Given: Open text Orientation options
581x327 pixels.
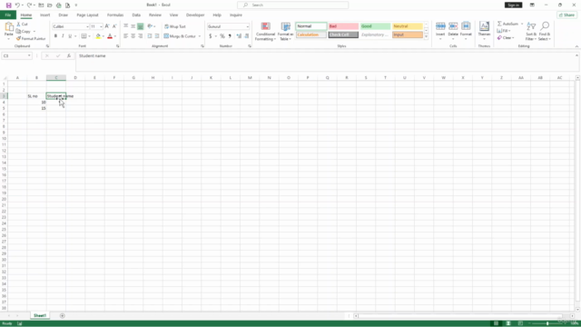Looking at the screenshot, I should coord(151,26).
